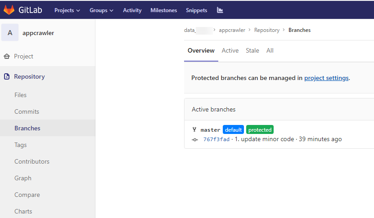Expand the Projects dropdown in navbar
This screenshot has height=218, width=374.
point(67,10)
